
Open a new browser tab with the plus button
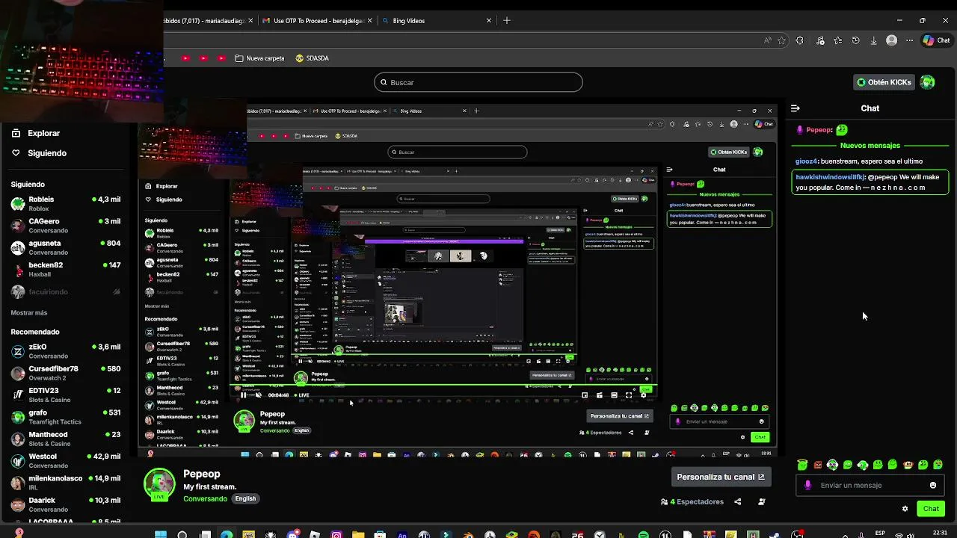coord(507,21)
